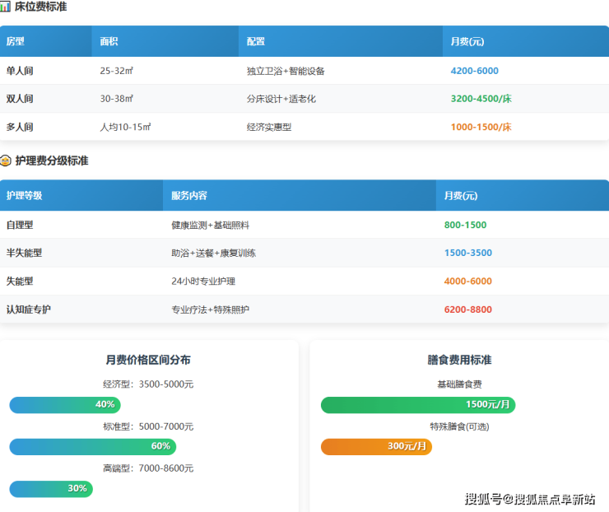Screen dimensions: 609x512
Task: Click the 搜狐号@搜狐焦点阜新站 watermark
Action: coord(530,499)
